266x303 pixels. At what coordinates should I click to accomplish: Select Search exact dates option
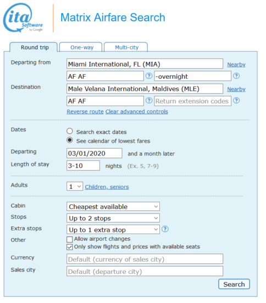tap(70, 131)
